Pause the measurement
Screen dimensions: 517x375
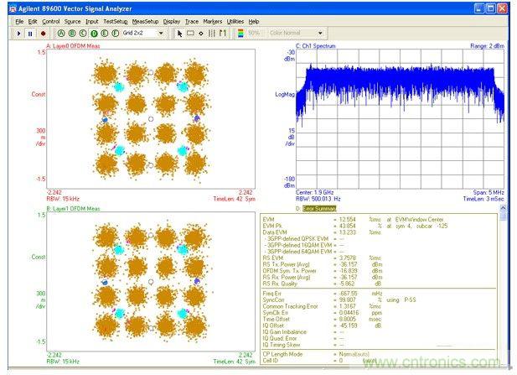(x=31, y=33)
